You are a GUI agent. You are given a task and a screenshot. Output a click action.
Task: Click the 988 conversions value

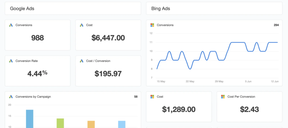pos(37,38)
